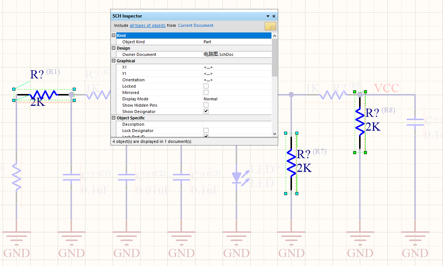Screen dimensions: 443x266
Task: Click the SCH Inspector panel options icon
Action: tap(270, 26)
